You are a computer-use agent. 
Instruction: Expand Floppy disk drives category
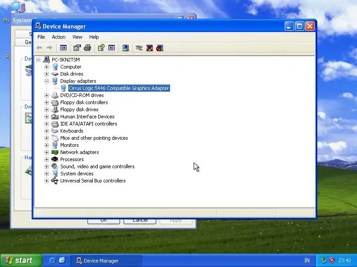pyautogui.click(x=46, y=109)
